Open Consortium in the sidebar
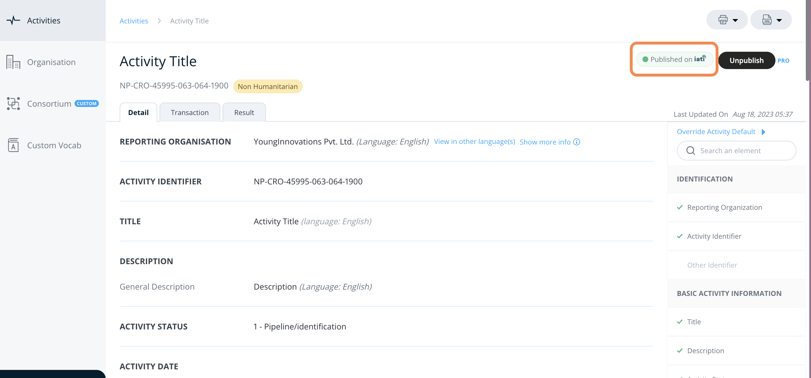Image resolution: width=811 pixels, height=378 pixels. 53,103
